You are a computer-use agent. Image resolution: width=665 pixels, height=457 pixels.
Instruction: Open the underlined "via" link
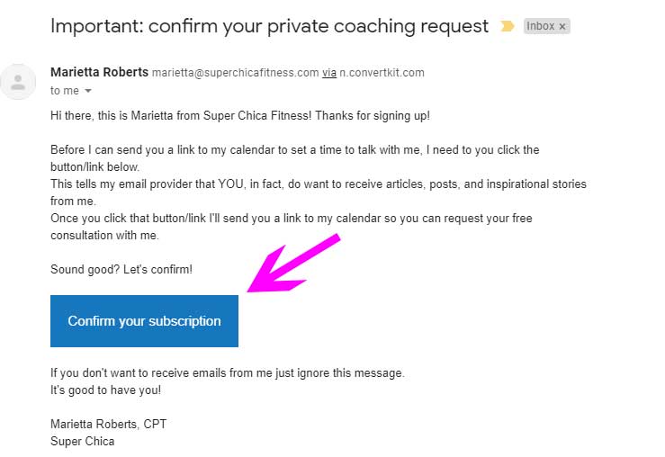329,73
